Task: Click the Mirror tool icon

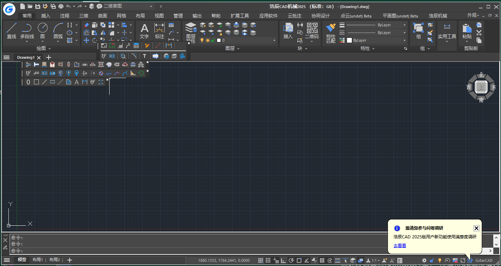Action: pyautogui.click(x=103, y=33)
